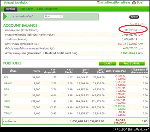
Task: Select SPVI quantity 152,400
Action: tap(35, 101)
